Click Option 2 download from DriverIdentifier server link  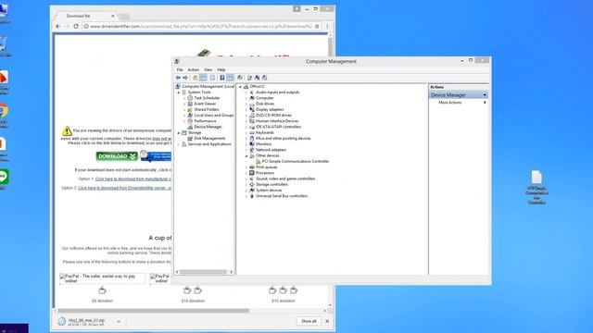(x=124, y=188)
